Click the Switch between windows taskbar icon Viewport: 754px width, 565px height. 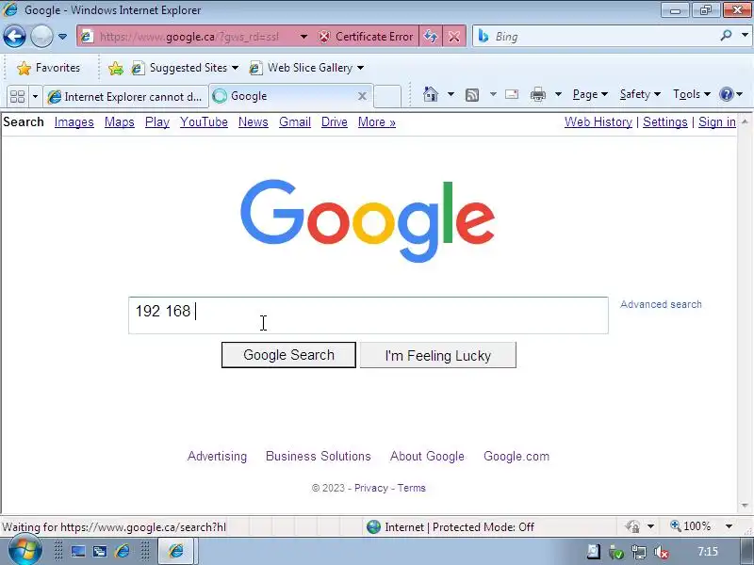(x=100, y=551)
